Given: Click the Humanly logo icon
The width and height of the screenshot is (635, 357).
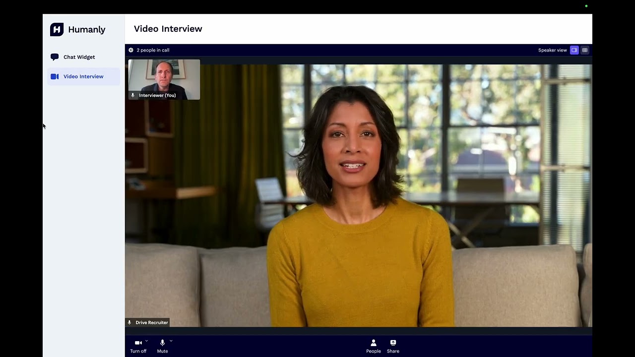Looking at the screenshot, I should 57,30.
